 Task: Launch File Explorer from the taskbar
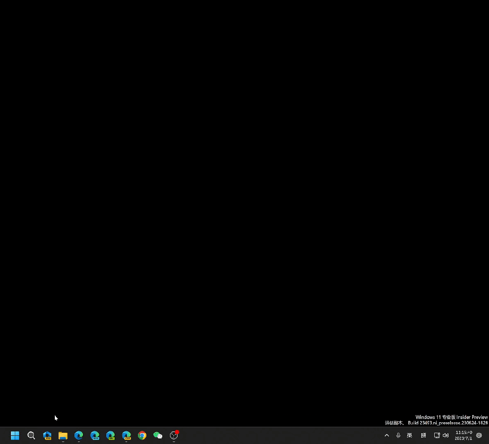[63, 435]
